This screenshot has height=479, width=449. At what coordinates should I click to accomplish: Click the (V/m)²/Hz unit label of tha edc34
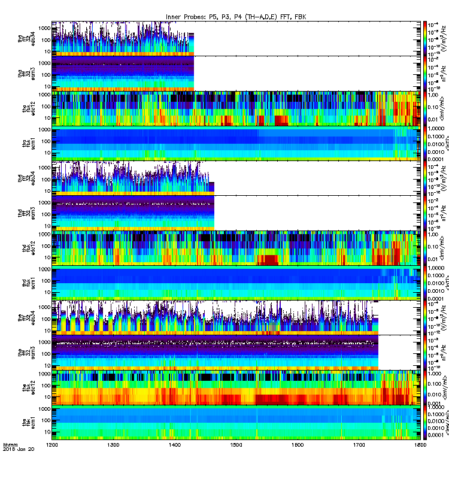445,38
